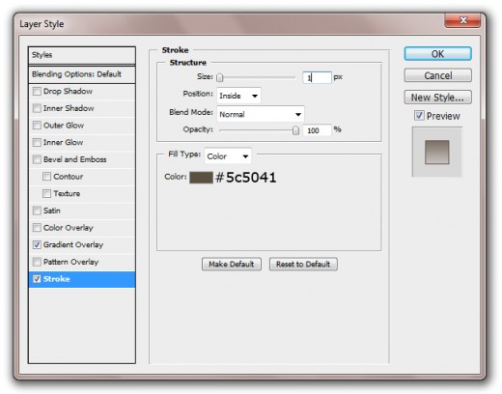Click the Make Default button

(232, 265)
